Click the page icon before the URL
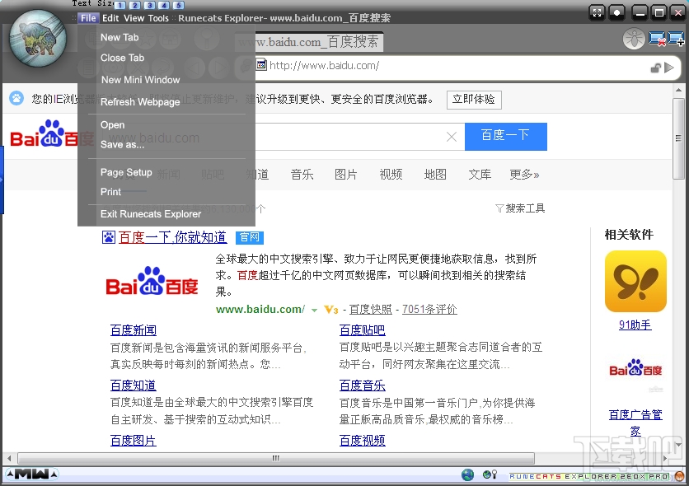Image resolution: width=689 pixels, height=486 pixels. pyautogui.click(x=261, y=65)
